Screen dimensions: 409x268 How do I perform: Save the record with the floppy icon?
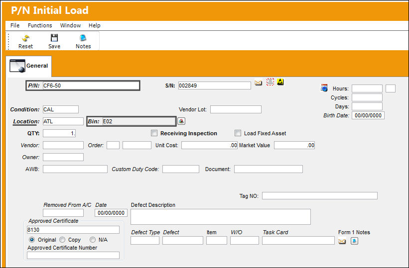[54, 38]
